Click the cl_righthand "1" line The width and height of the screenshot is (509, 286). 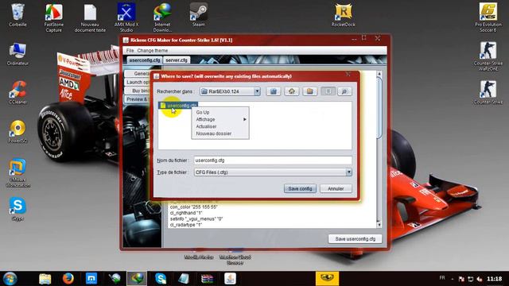186,213
